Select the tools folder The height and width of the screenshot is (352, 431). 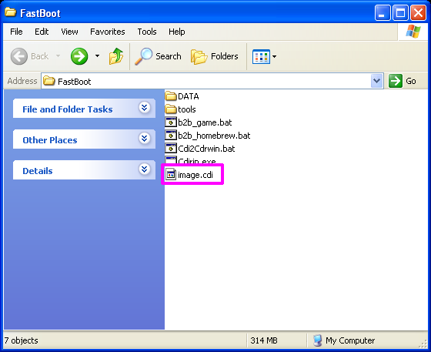pyautogui.click(x=181, y=109)
